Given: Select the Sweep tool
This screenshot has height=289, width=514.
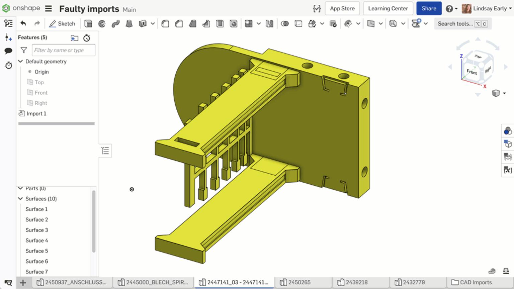Looking at the screenshot, I should click(x=116, y=23).
